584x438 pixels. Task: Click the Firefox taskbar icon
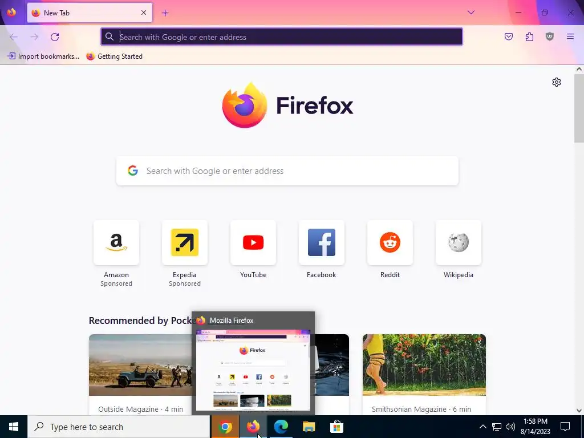click(x=253, y=427)
